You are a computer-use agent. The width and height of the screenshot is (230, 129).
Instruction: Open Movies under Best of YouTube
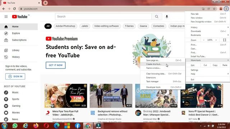[19, 113]
